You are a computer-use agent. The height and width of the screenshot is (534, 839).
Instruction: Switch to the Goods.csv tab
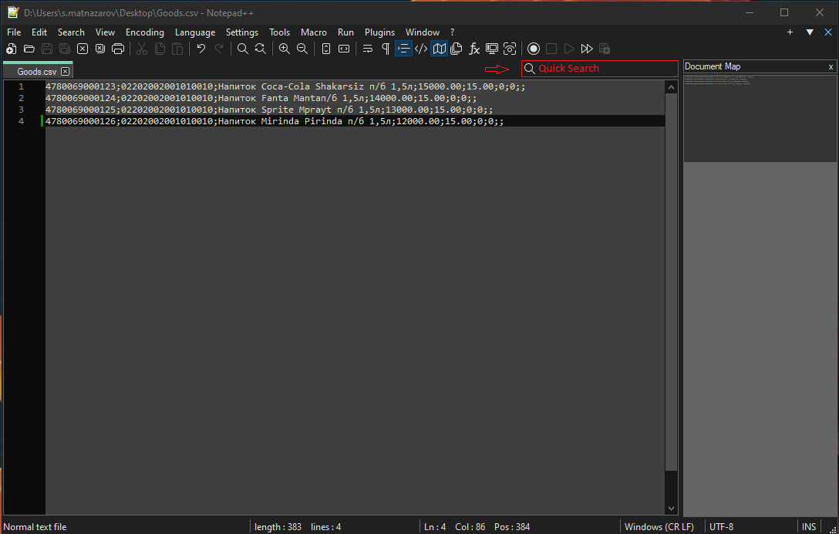tap(34, 70)
